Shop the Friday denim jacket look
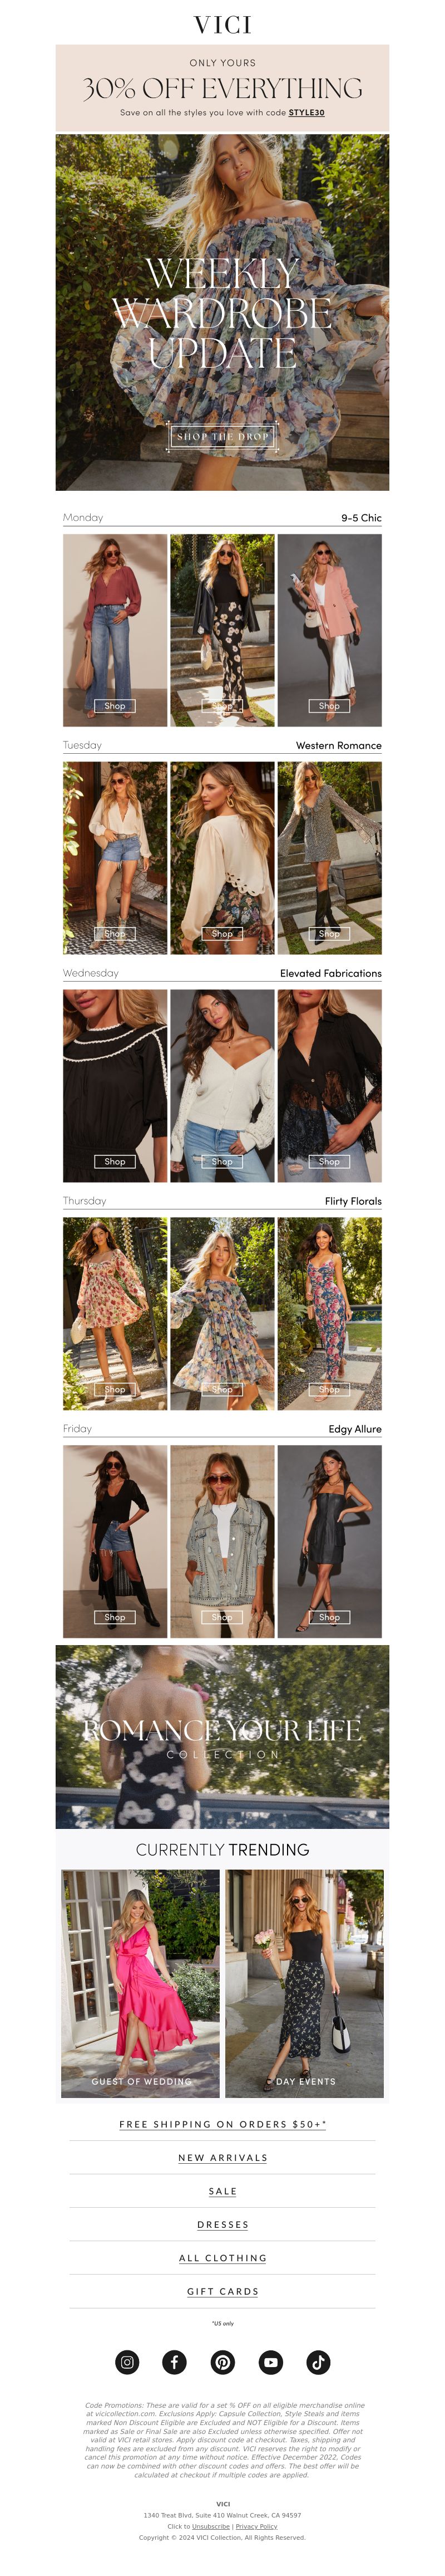Image resolution: width=445 pixels, height=2576 pixels. pyautogui.click(x=222, y=1617)
